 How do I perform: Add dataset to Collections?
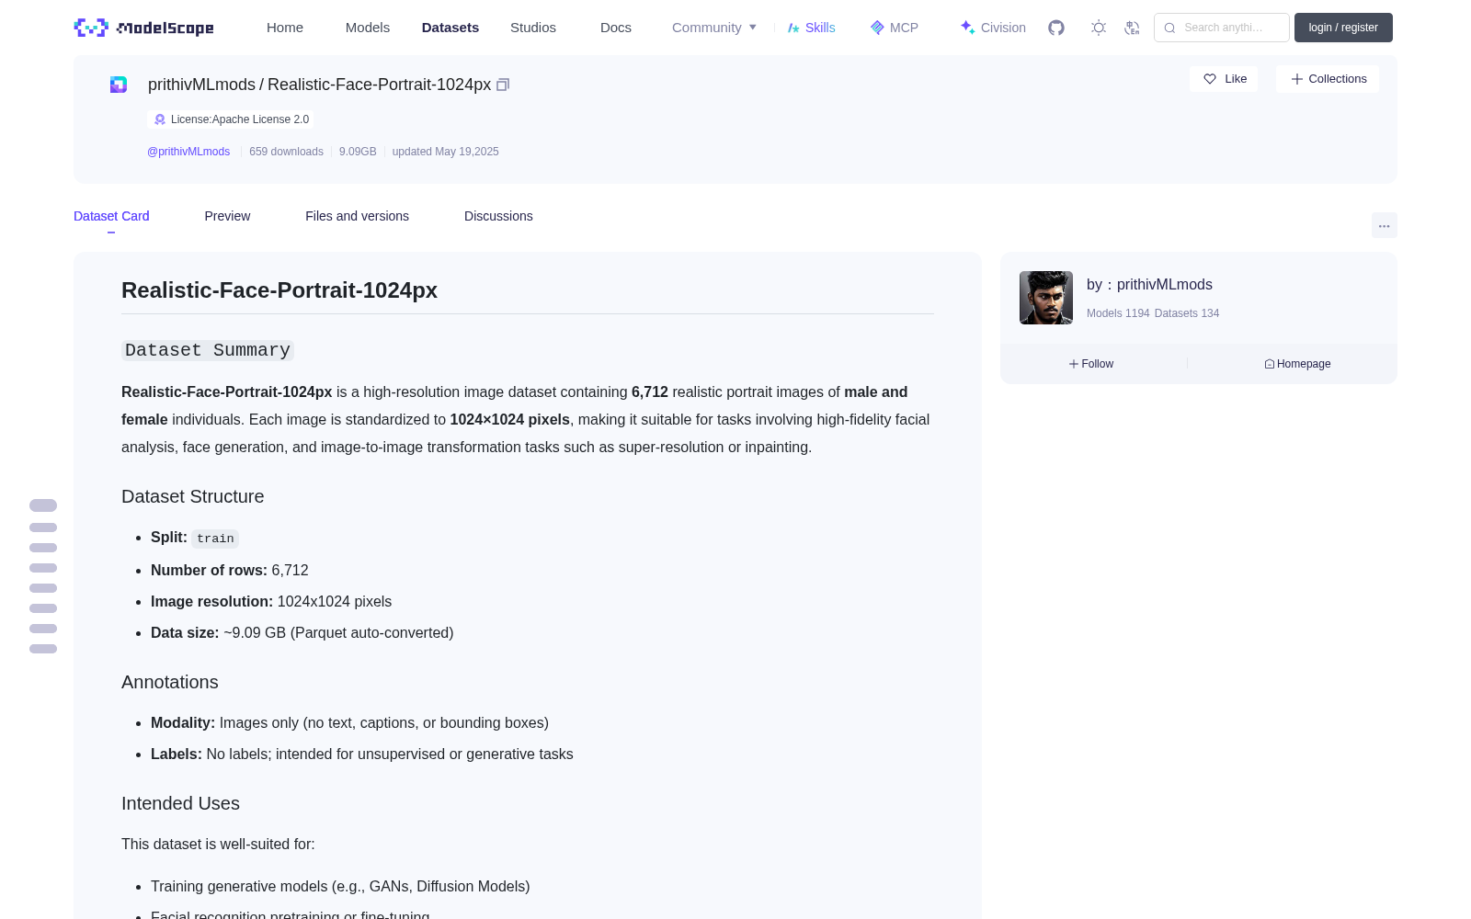(x=1328, y=79)
